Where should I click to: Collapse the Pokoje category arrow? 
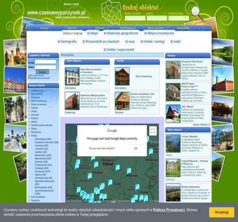[29, 136]
